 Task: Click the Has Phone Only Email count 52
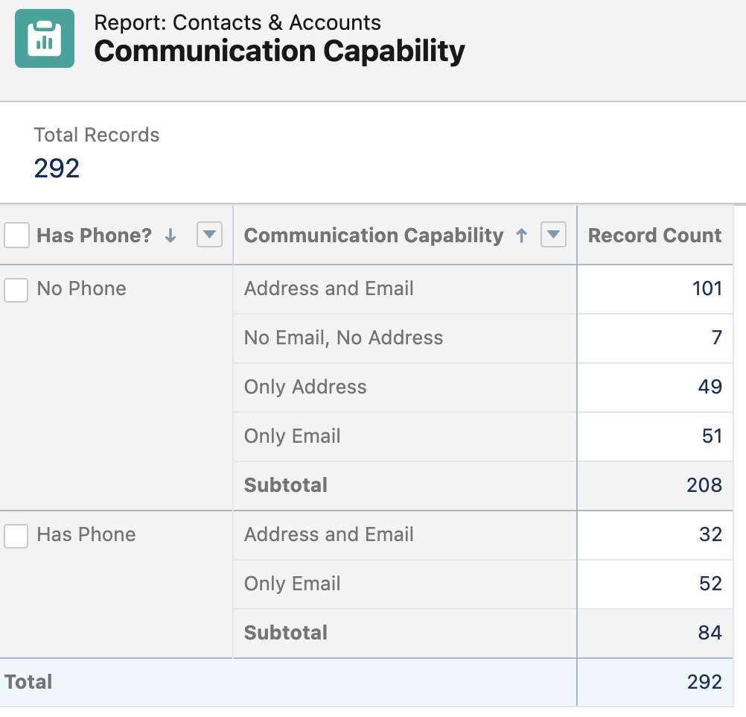pyautogui.click(x=710, y=584)
